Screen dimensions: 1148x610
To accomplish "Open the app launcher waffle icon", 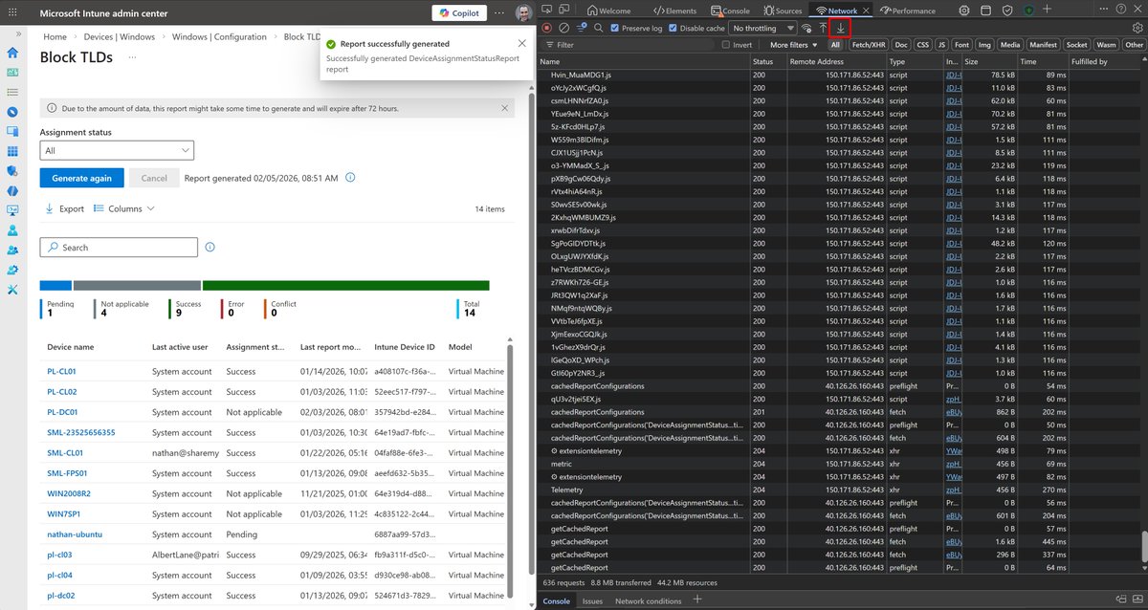I will click(12, 13).
